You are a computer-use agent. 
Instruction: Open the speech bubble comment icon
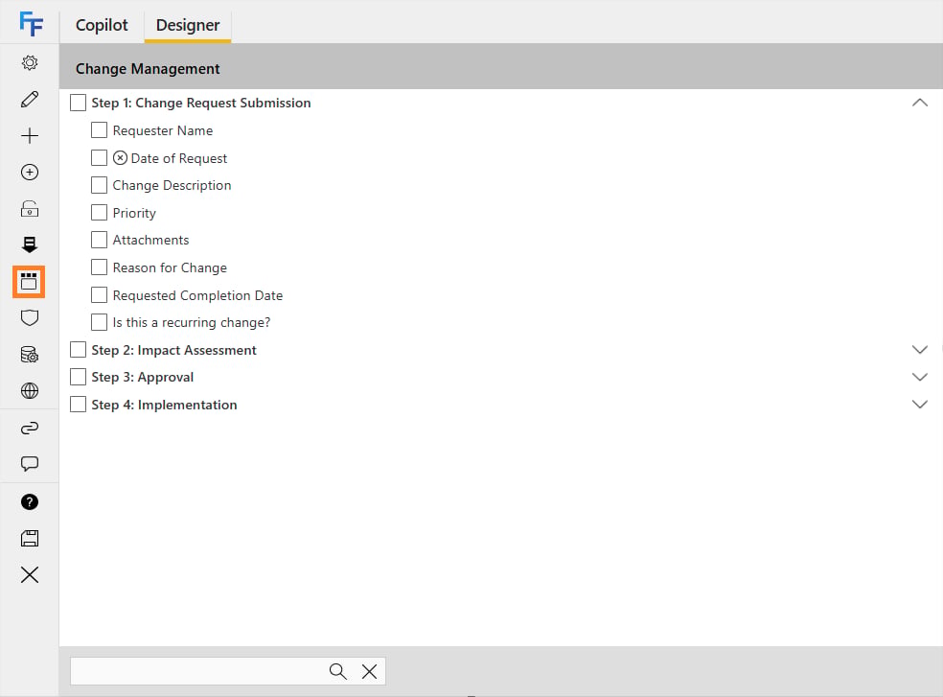tap(30, 463)
